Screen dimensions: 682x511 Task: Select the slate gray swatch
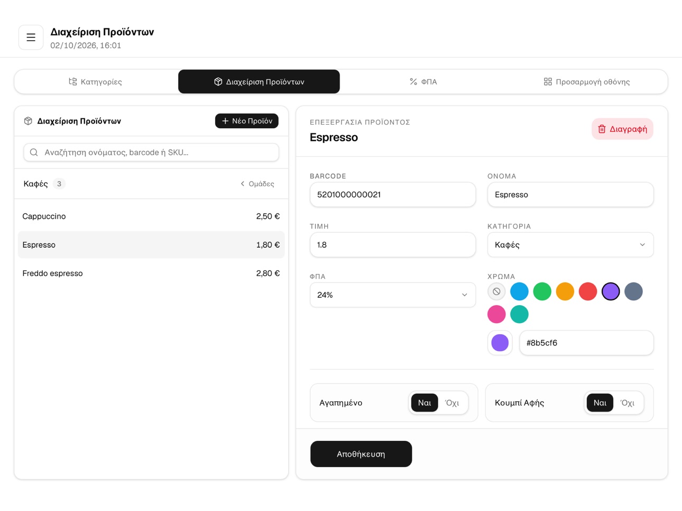coord(633,291)
